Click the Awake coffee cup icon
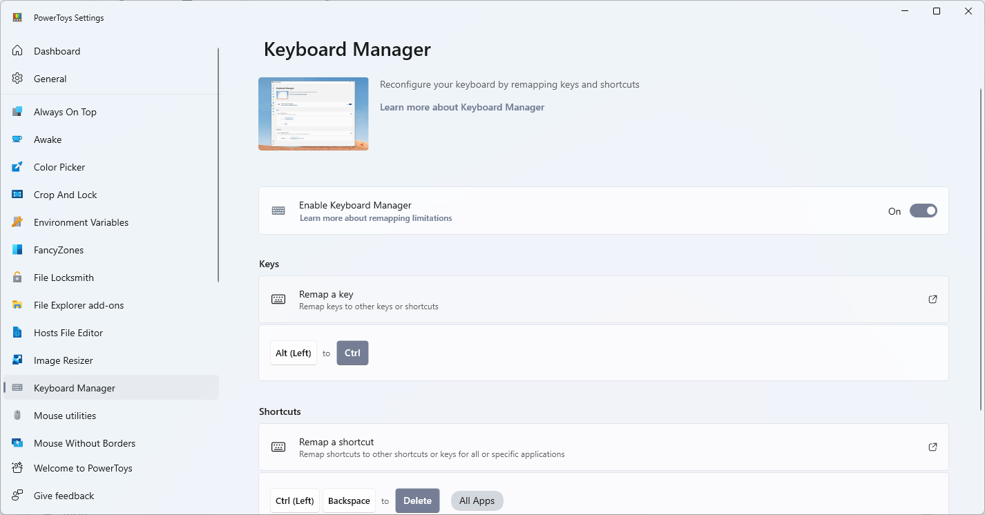 tap(17, 139)
